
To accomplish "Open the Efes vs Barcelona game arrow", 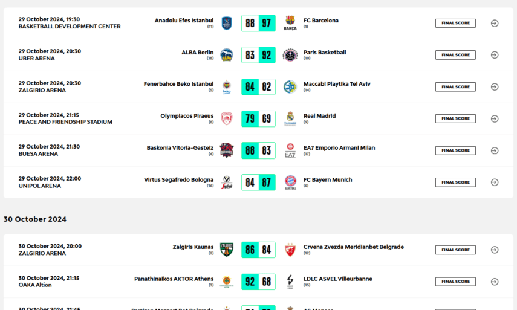I will tap(495, 24).
